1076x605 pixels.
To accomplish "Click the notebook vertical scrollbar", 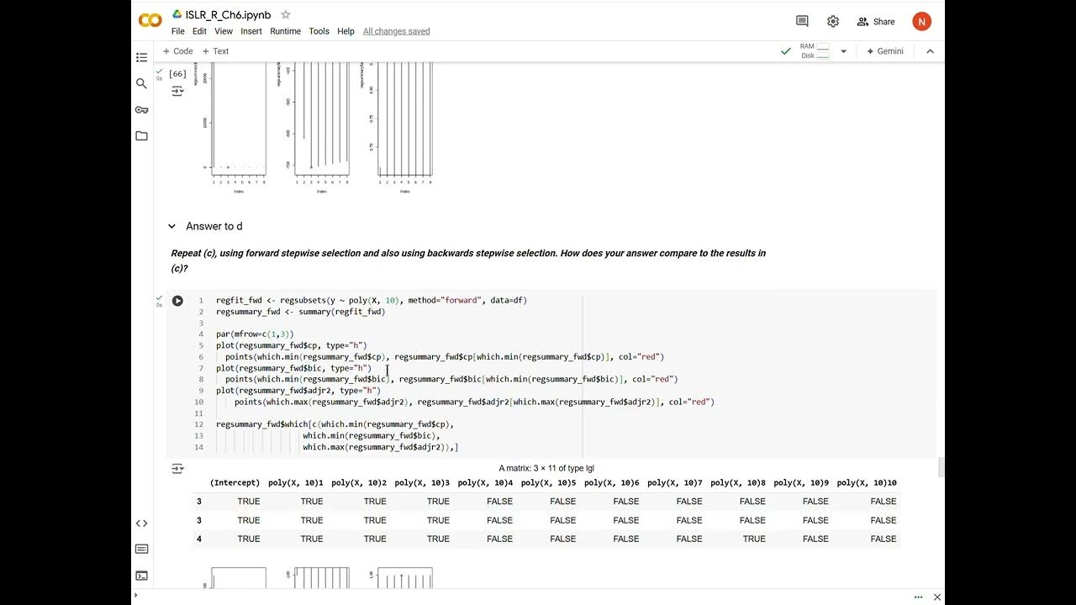I will pos(941,466).
